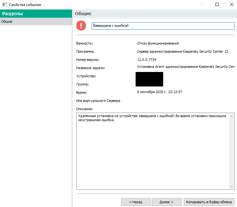Click the task name Установка Агент администрирования
This screenshot has width=237, height=207.
186,67
